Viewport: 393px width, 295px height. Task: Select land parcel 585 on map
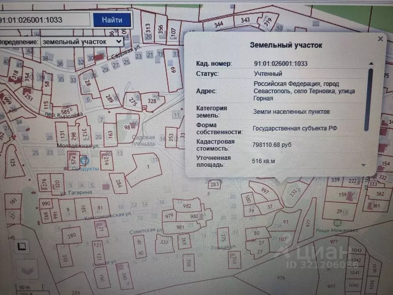pyautogui.click(x=65, y=112)
